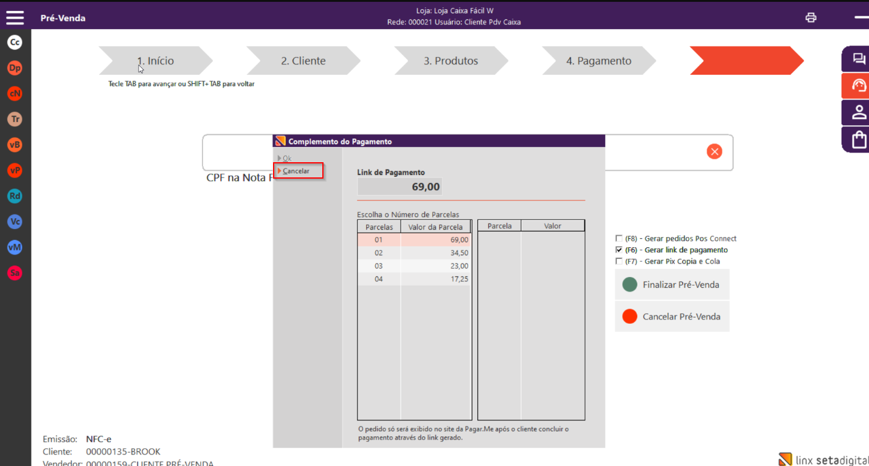Screen dimensions: 869x466
Task: Click the Cc circle sidebar icon
Action: [15, 43]
